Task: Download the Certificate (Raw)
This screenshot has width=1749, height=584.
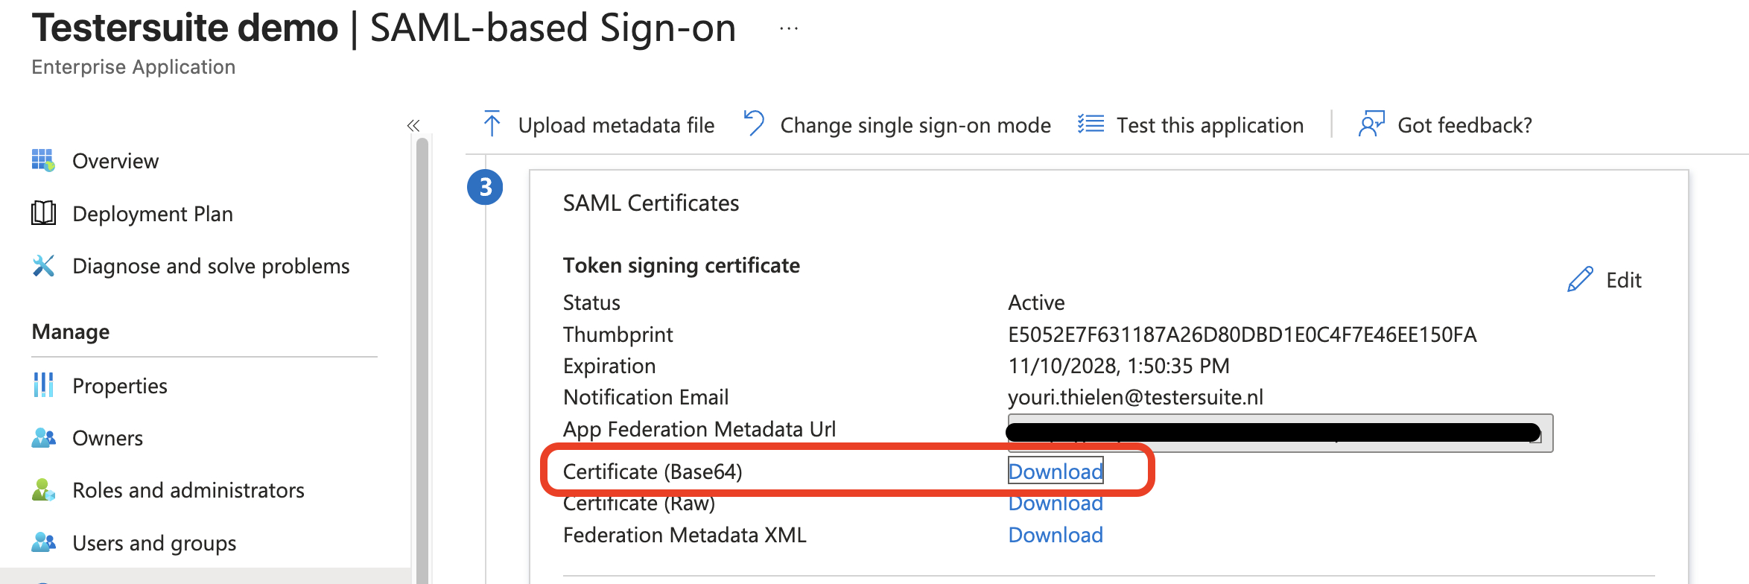Action: (1055, 504)
